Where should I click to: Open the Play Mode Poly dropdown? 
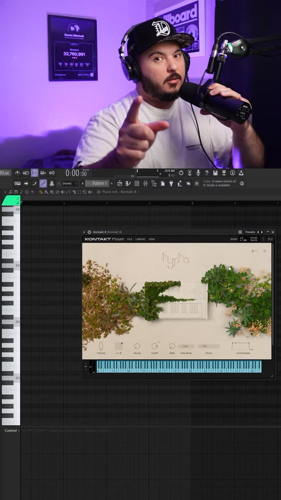click(186, 346)
